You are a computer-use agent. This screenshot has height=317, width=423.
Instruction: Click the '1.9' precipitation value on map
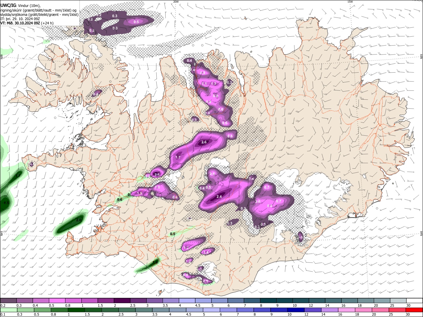(x=139, y=193)
